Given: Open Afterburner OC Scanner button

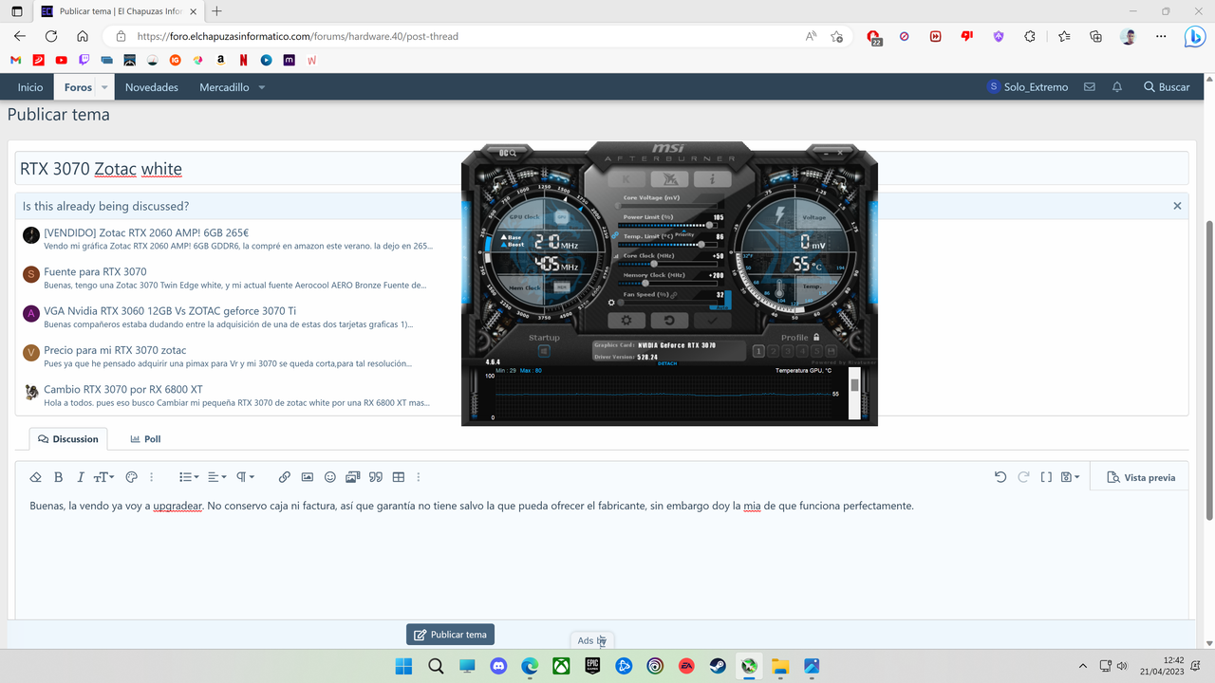Looking at the screenshot, I should pos(507,152).
